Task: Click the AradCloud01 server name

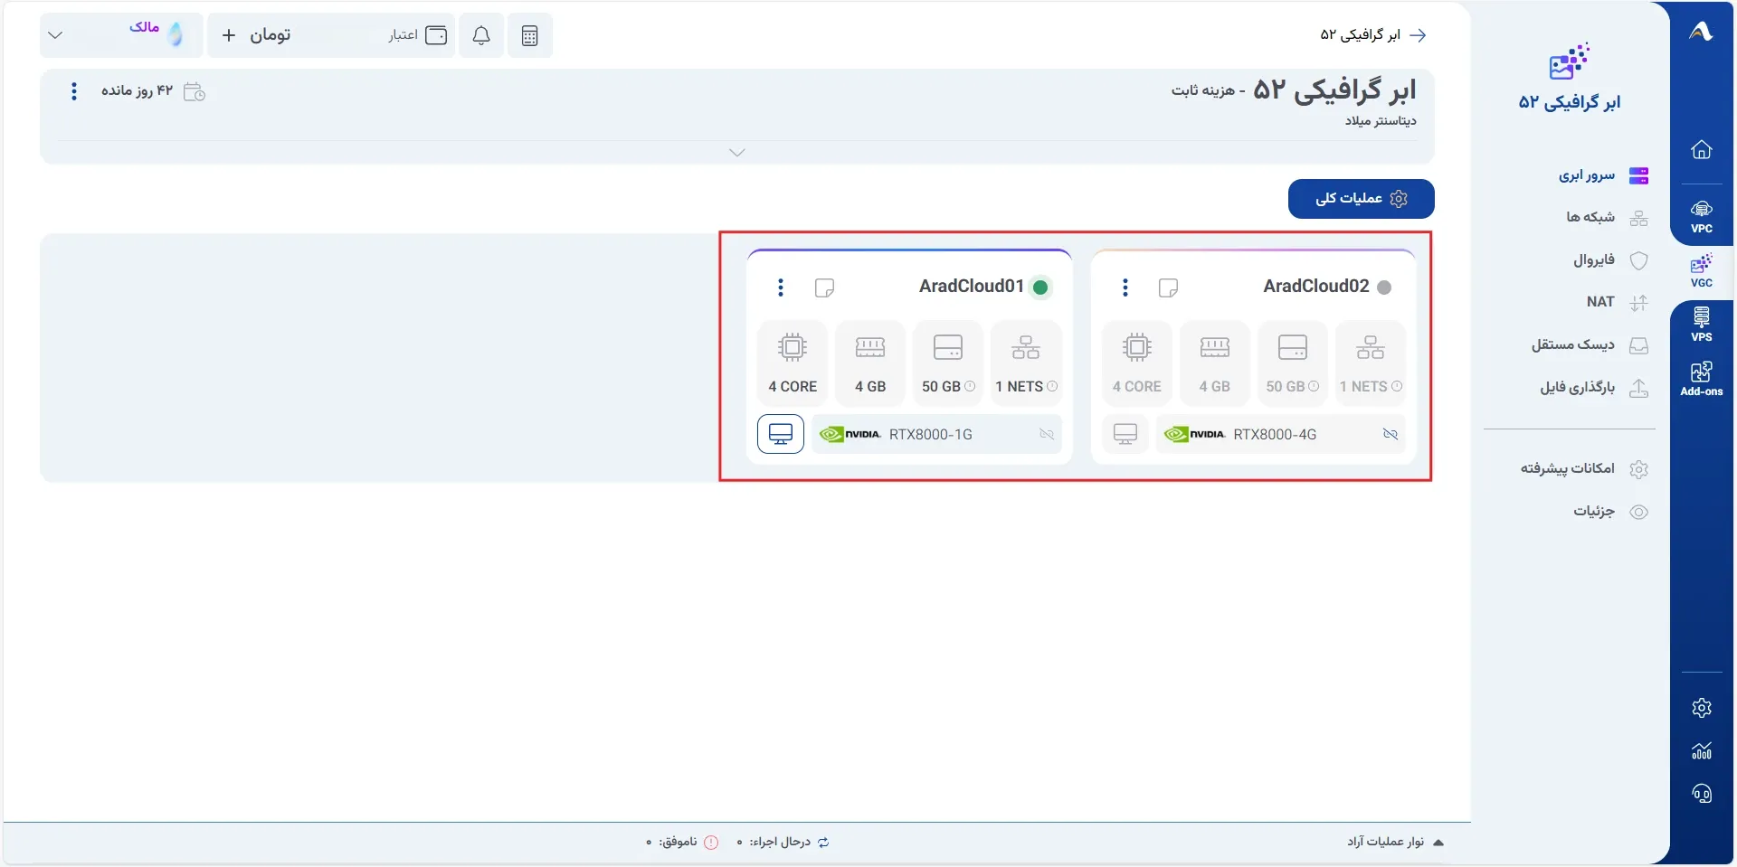Action: pos(972,287)
